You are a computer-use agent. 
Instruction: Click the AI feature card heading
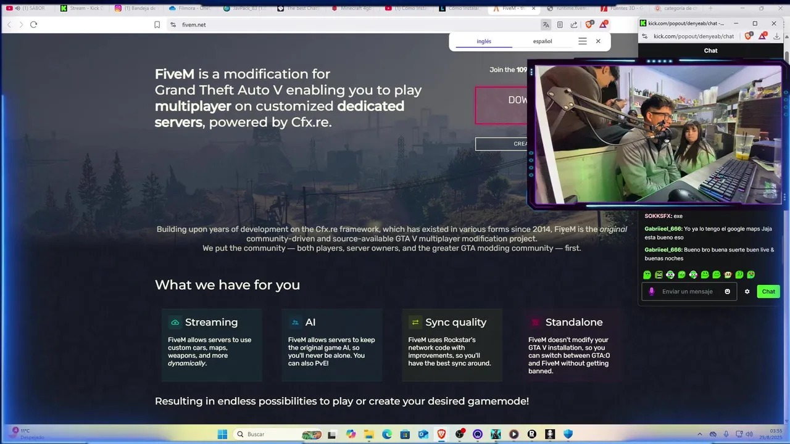click(x=310, y=323)
